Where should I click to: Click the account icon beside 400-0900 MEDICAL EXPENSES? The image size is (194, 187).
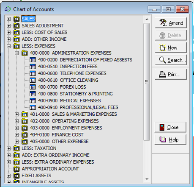click(x=33, y=100)
